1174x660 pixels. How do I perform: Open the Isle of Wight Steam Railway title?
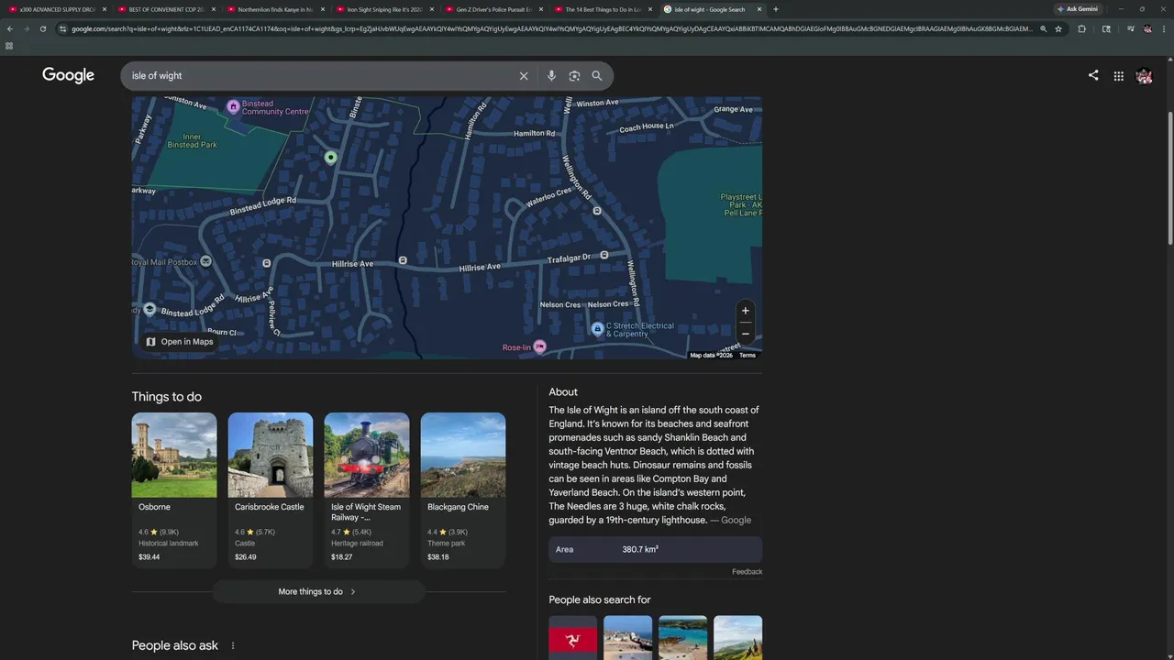[x=366, y=512]
